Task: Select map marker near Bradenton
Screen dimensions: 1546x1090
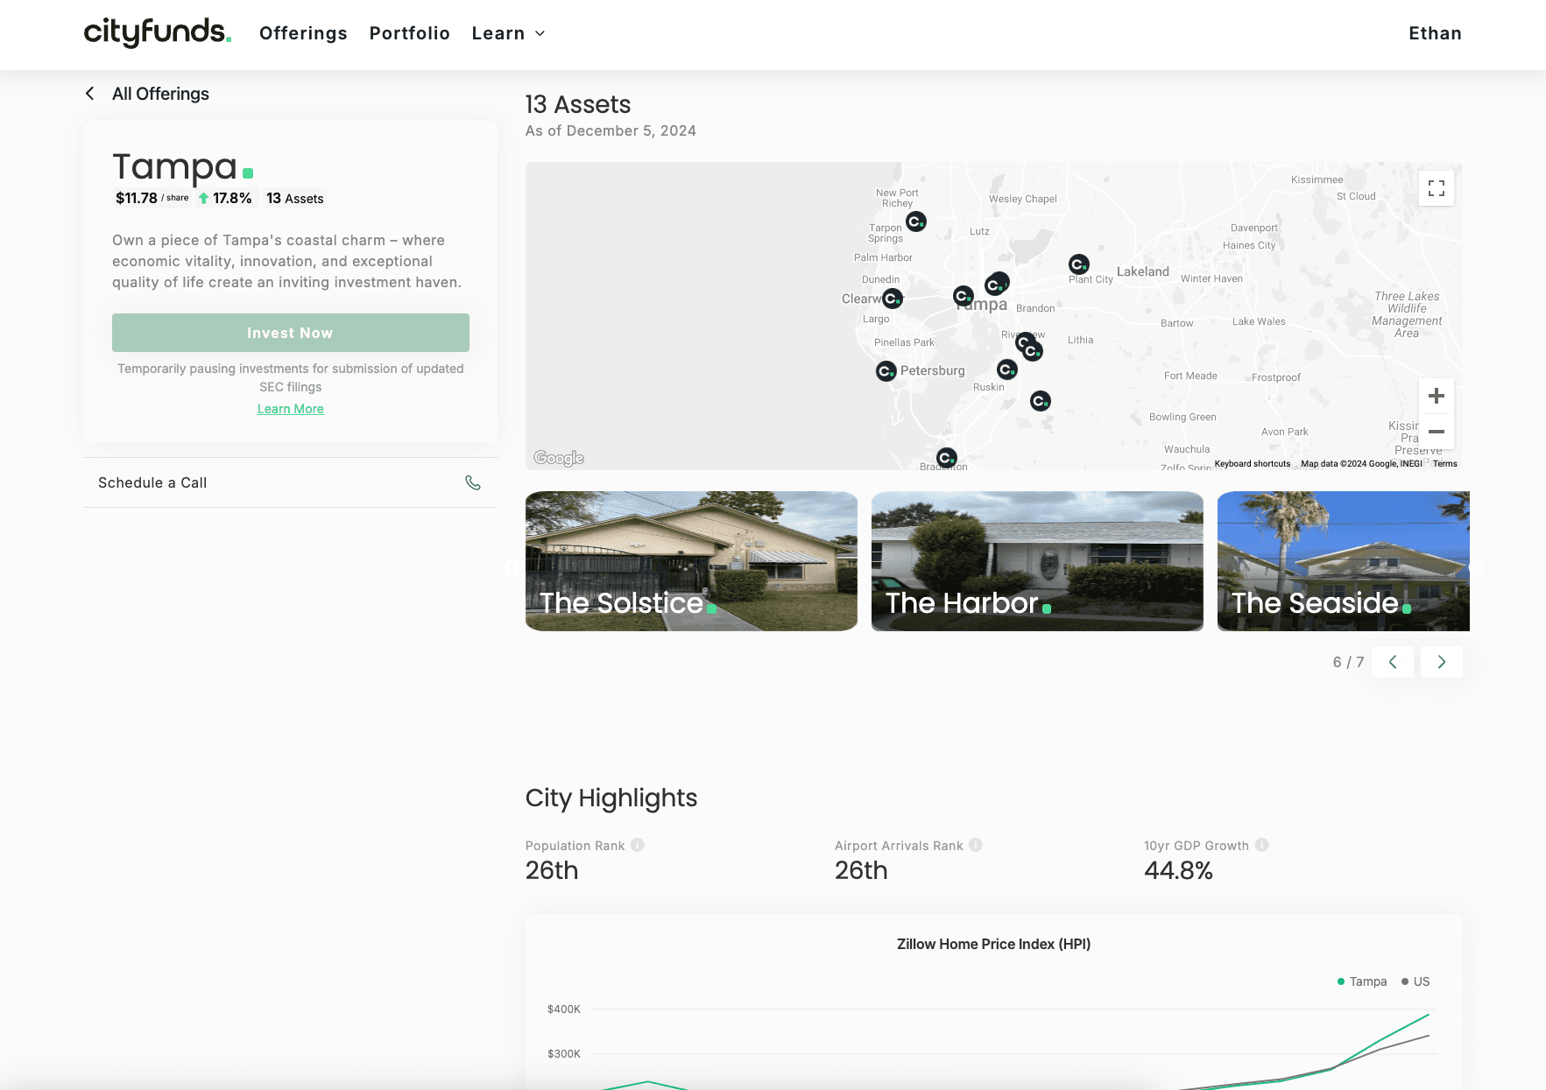Action: coord(946,458)
